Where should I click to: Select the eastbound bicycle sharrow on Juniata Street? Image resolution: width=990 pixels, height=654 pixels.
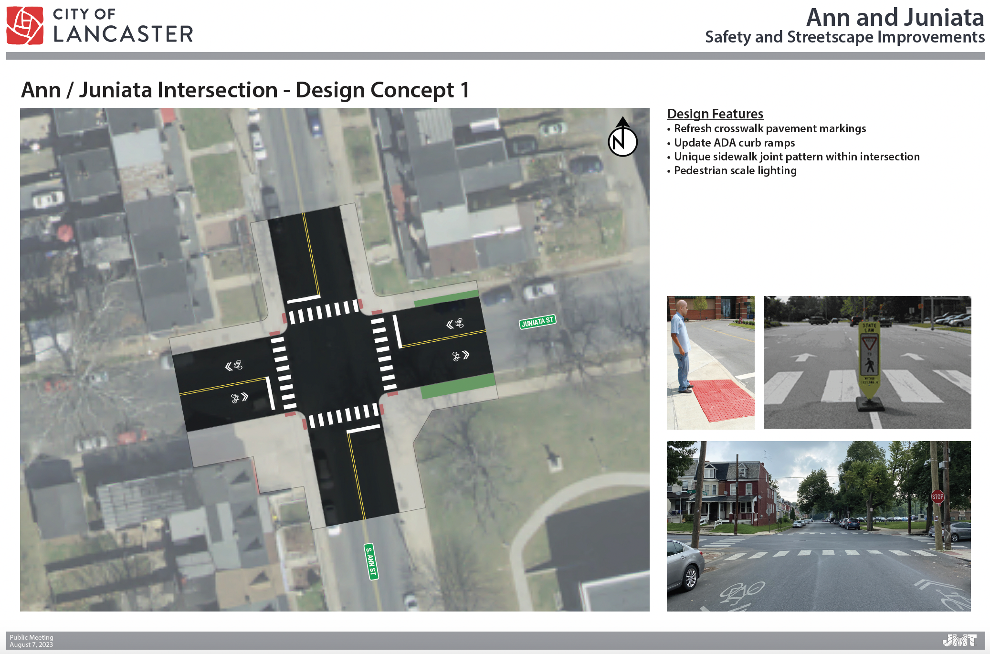pyautogui.click(x=456, y=357)
